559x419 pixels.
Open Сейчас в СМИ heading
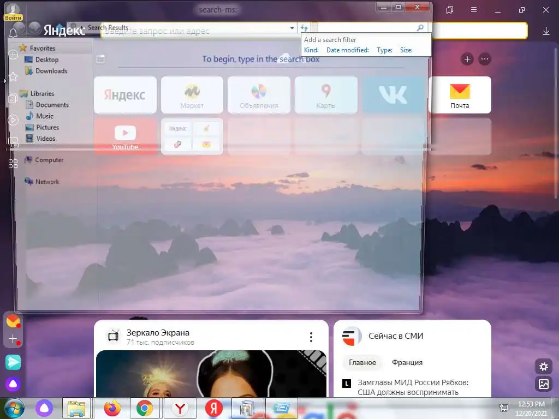(396, 336)
